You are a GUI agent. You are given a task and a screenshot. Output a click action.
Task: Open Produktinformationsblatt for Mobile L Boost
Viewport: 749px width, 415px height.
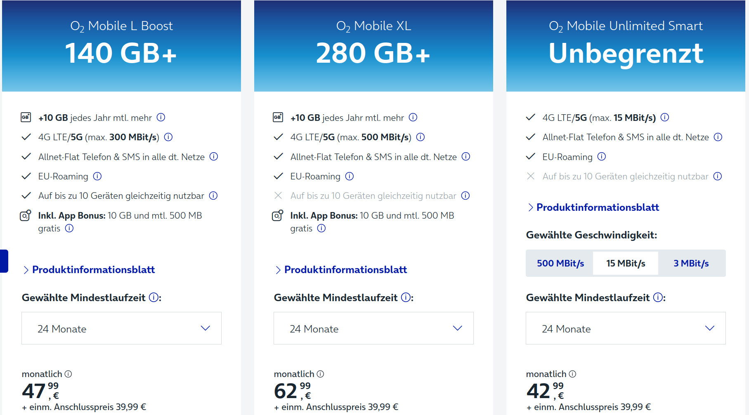point(94,270)
